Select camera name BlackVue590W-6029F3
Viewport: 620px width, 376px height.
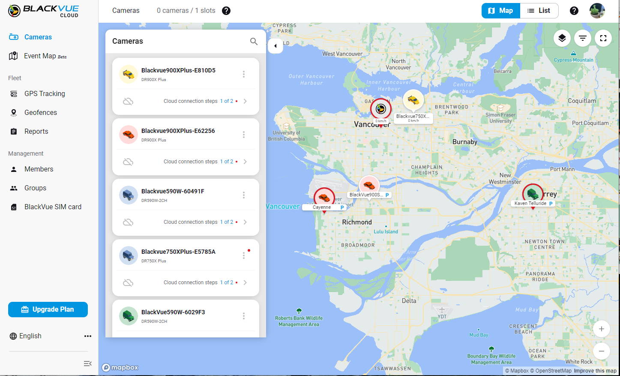click(x=173, y=312)
